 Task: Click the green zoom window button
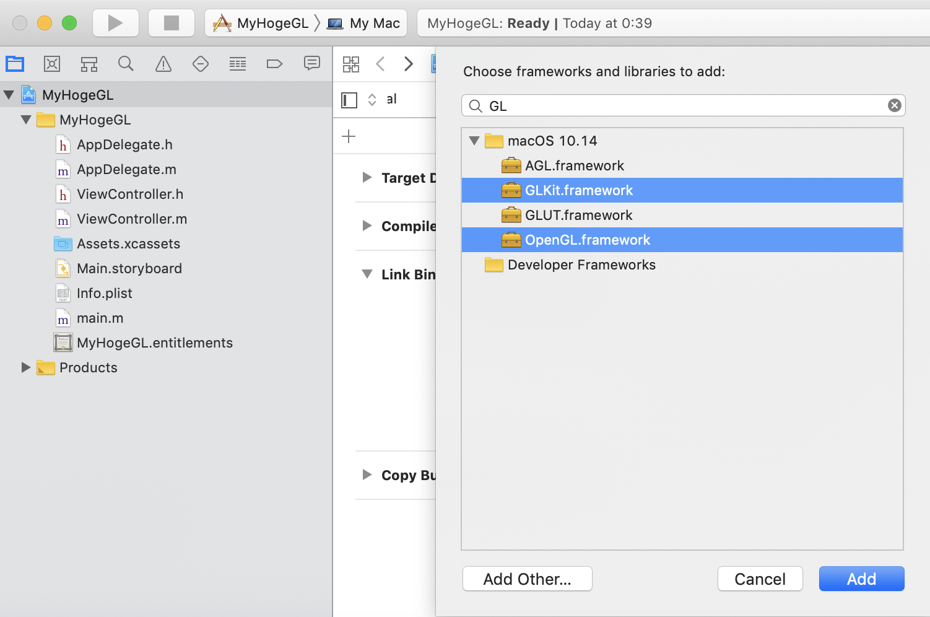69,23
